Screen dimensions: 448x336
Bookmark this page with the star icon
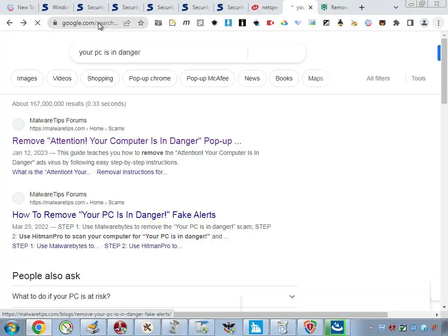141,23
